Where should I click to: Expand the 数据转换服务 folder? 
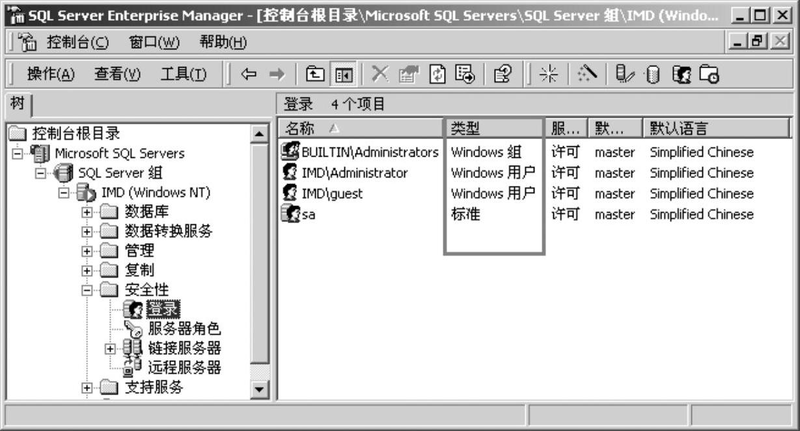point(87,232)
